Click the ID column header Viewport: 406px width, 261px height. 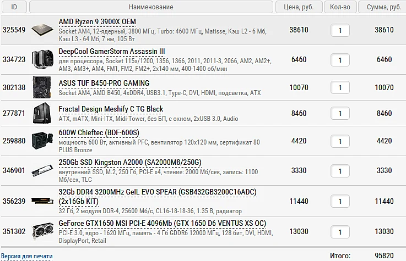14,7
